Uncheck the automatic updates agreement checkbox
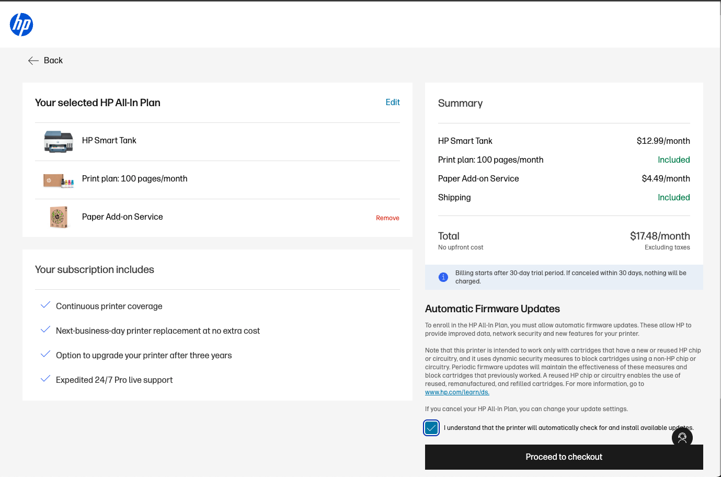 (x=431, y=428)
